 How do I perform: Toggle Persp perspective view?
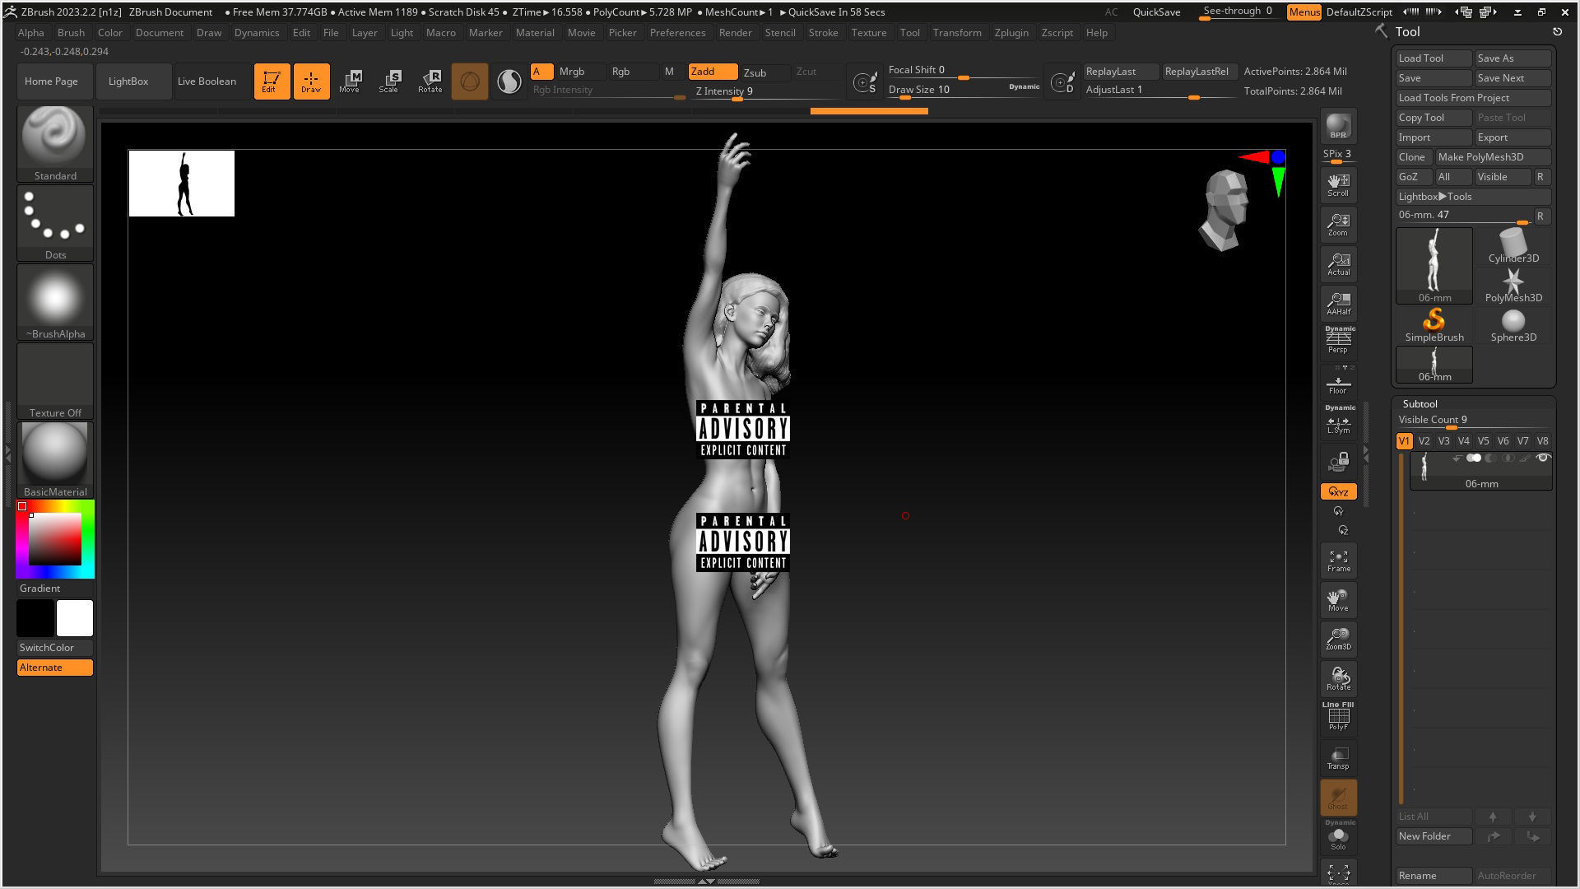1338,341
